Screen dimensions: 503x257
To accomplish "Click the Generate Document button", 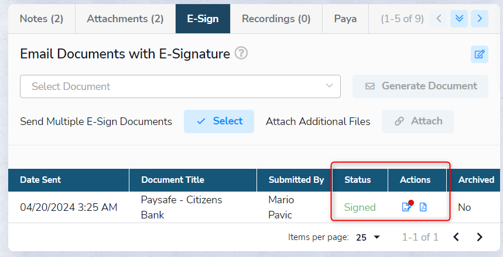I will pos(420,86).
